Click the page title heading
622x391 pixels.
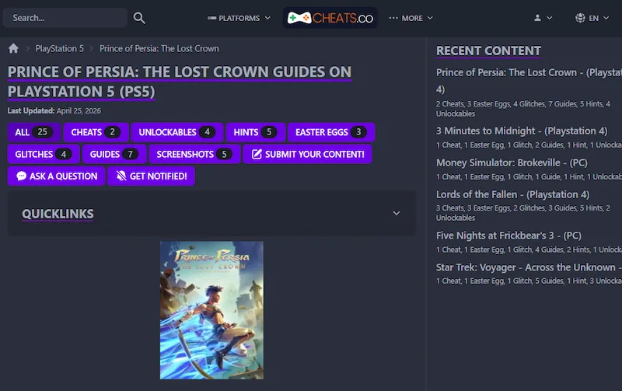(x=180, y=82)
